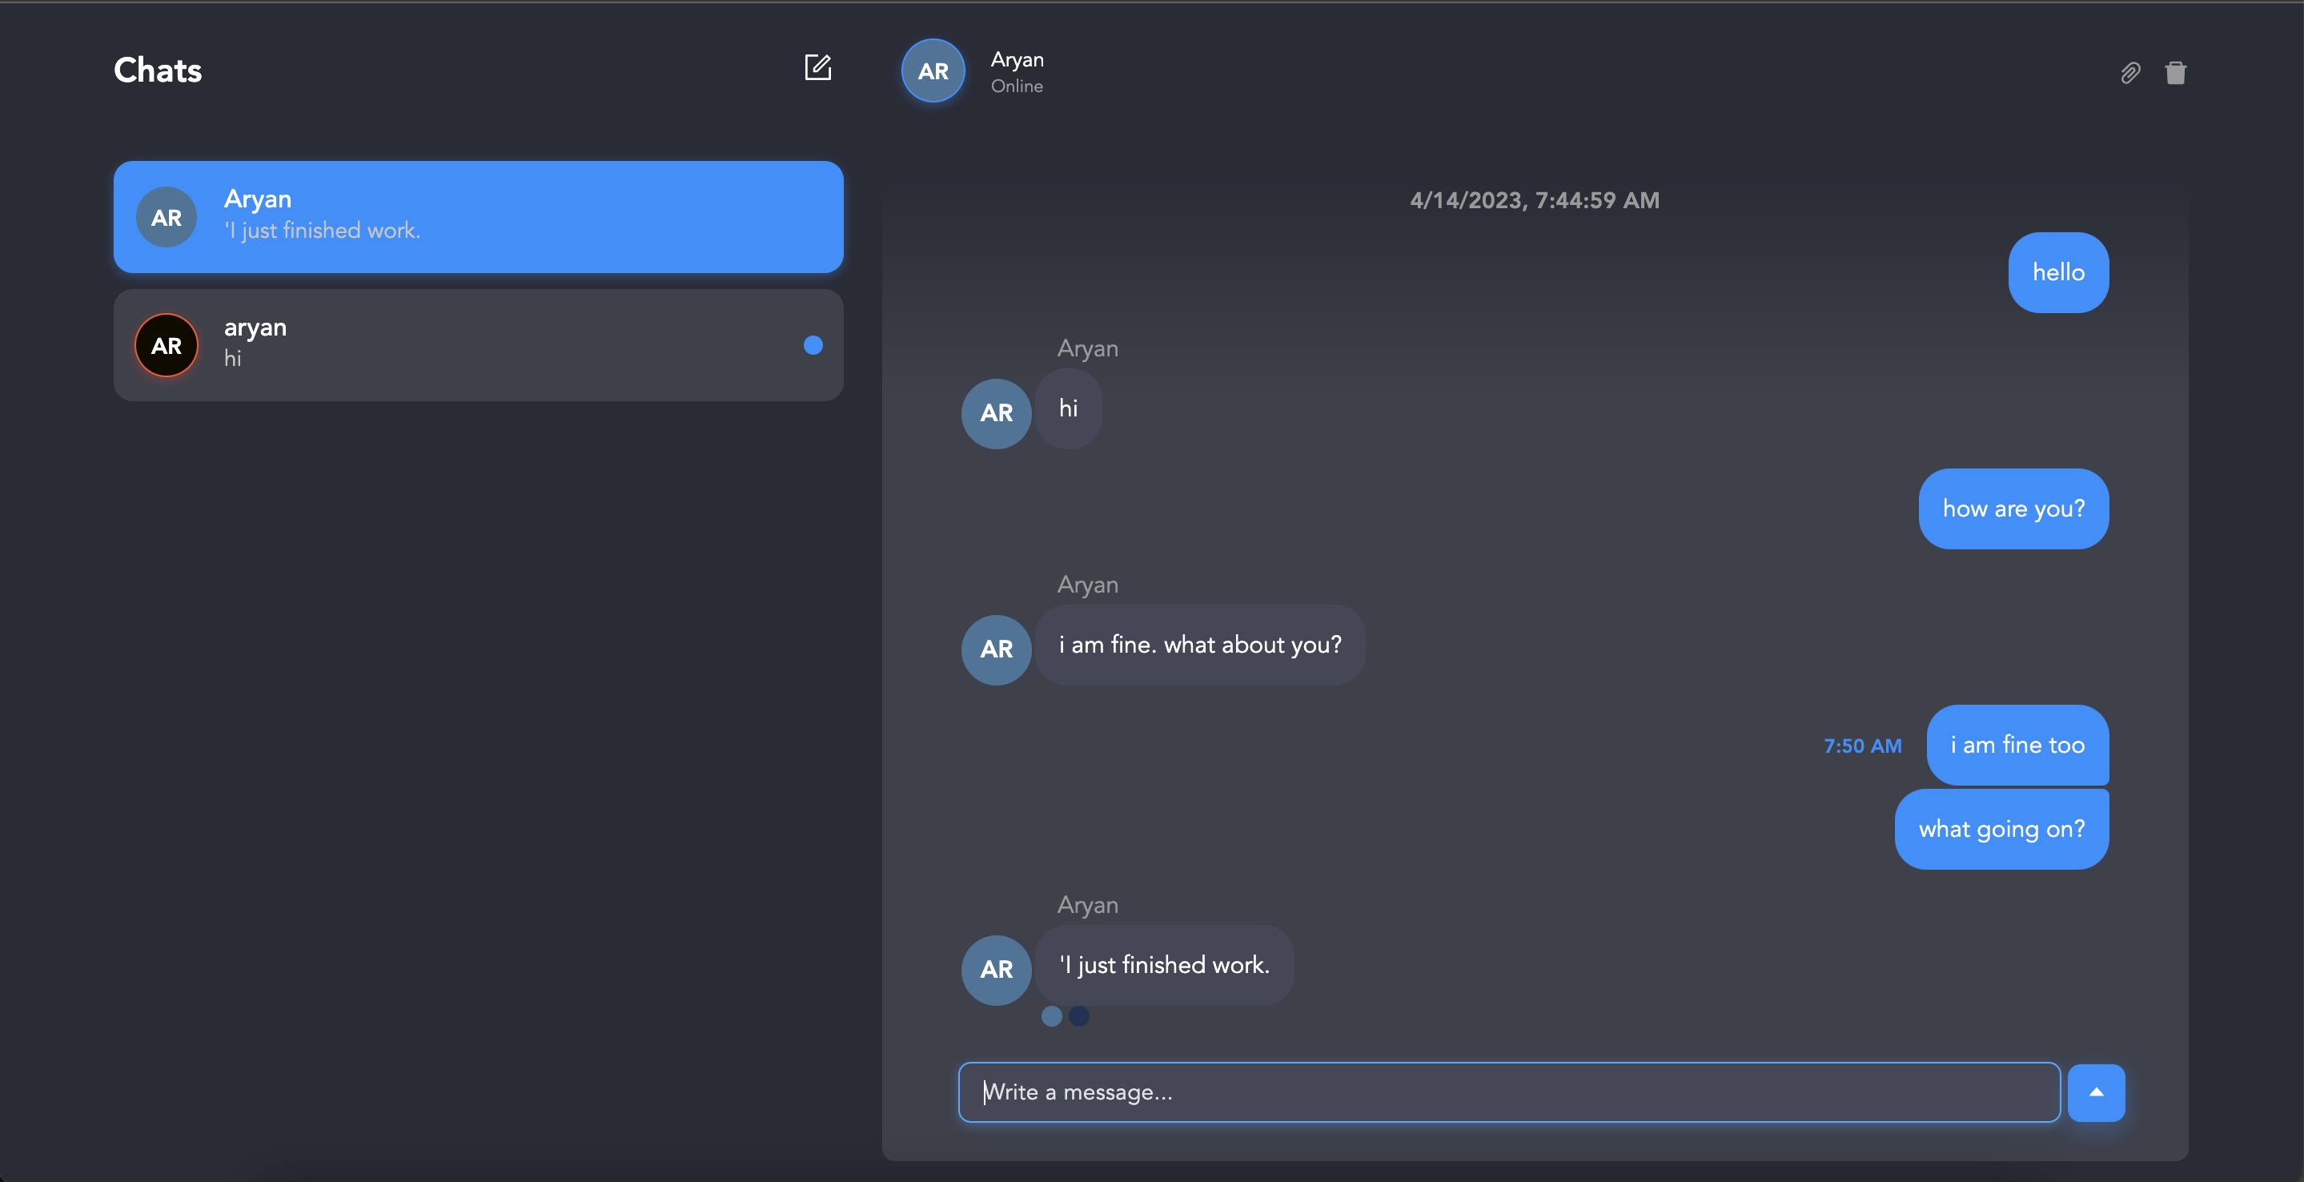2304x1182 pixels.
Task: Select the highlighted Aryan conversation
Action: [x=478, y=216]
